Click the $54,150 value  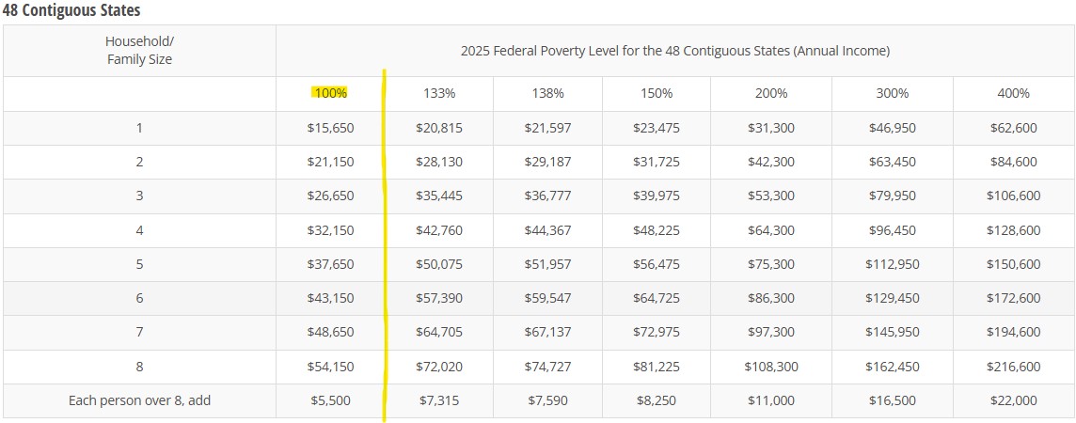(x=330, y=367)
